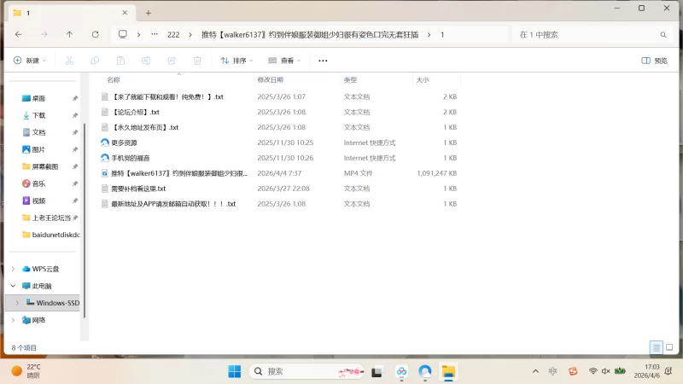Open the Sogou input S tray icon
683x384 pixels.
[x=573, y=371]
